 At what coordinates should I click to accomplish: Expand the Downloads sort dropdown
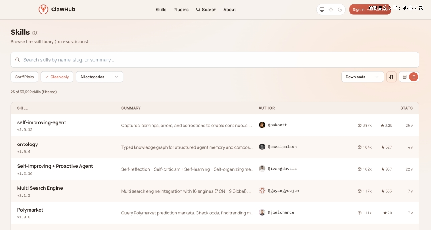pyautogui.click(x=362, y=77)
